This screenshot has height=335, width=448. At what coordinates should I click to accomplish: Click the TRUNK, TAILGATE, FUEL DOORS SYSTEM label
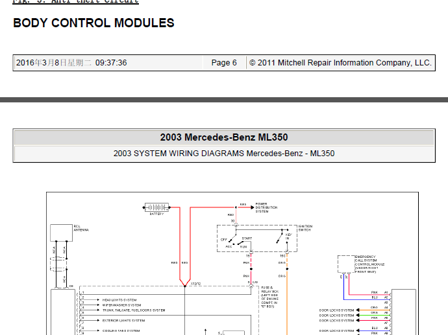click(x=134, y=310)
